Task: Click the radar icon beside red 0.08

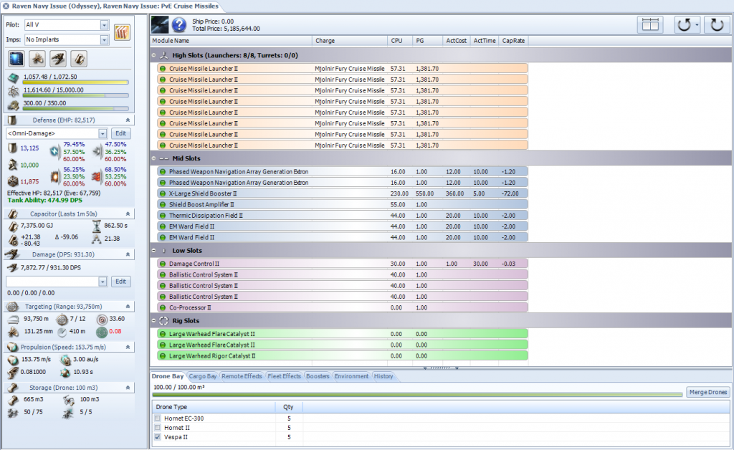Action: click(x=102, y=332)
